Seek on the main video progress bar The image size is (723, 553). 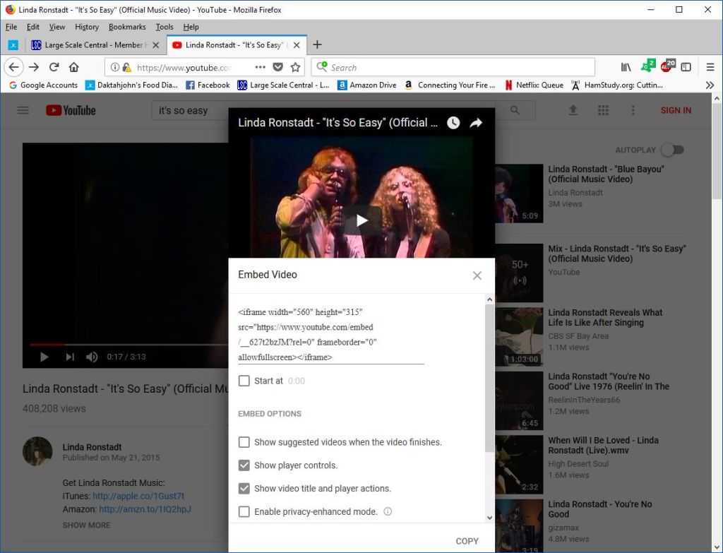(129, 344)
